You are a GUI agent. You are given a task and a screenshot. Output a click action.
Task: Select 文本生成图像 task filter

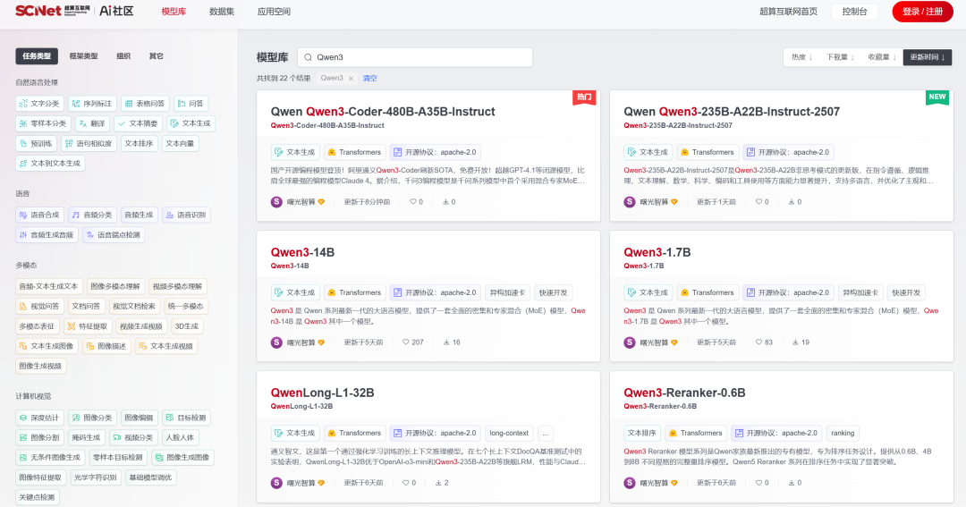coord(47,346)
